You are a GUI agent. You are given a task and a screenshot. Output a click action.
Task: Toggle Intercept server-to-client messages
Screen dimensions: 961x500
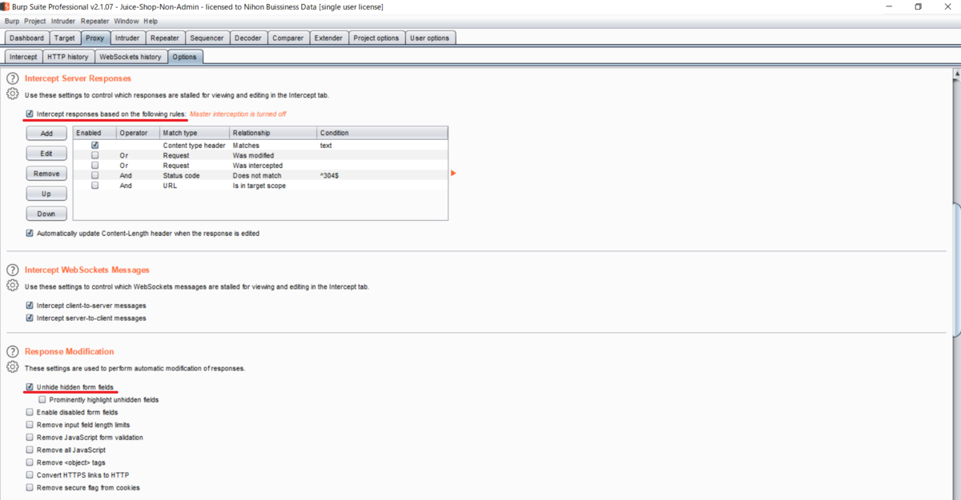(30, 318)
